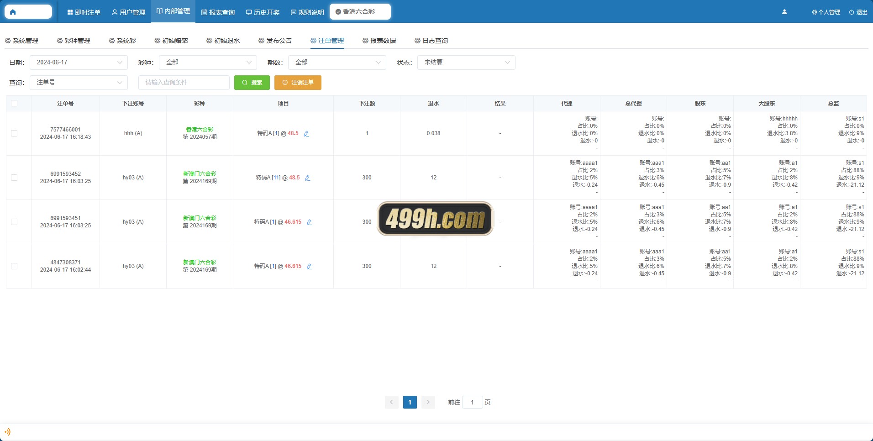Click the home icon button
The width and height of the screenshot is (873, 441).
click(28, 12)
